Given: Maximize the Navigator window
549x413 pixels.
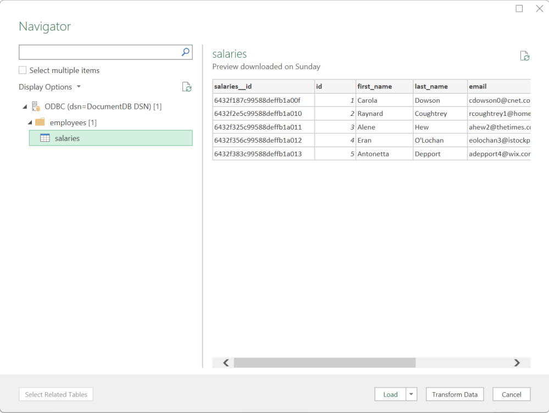Looking at the screenshot, I should 519,9.
